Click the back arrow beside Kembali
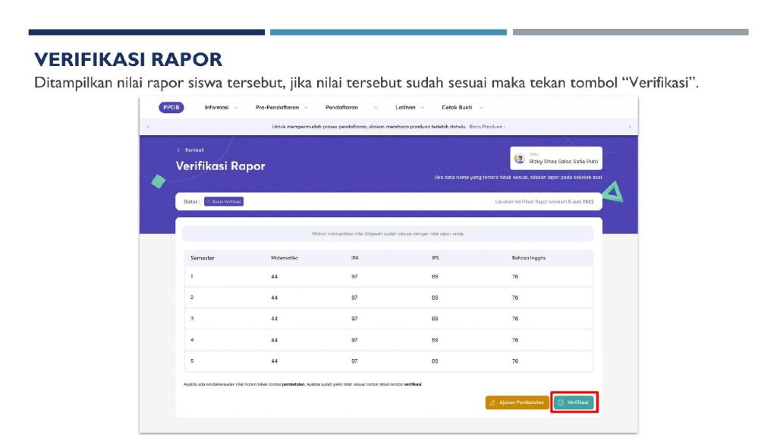777x438 pixels. 178,150
